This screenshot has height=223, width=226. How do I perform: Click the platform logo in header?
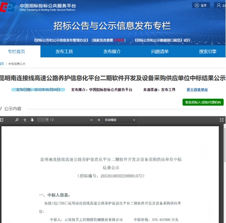coord(8,7)
